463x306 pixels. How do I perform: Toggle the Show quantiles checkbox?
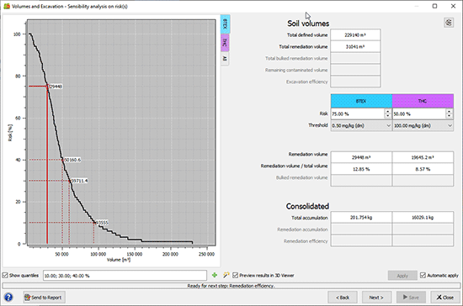5,276
